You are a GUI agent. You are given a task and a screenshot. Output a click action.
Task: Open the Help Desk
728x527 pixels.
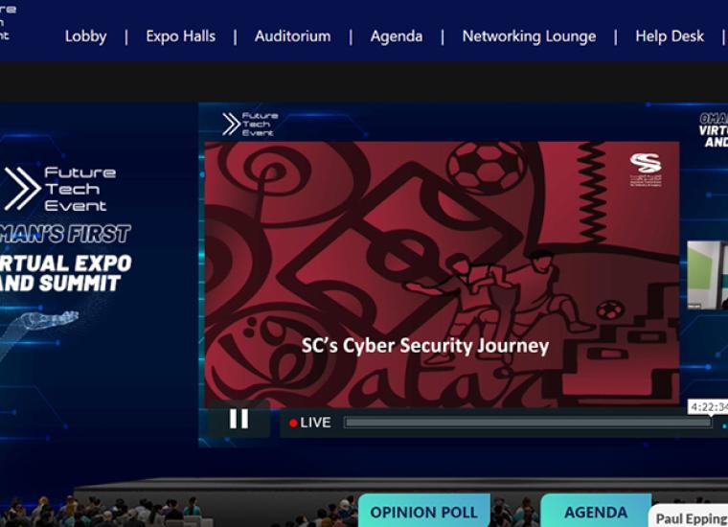click(670, 36)
